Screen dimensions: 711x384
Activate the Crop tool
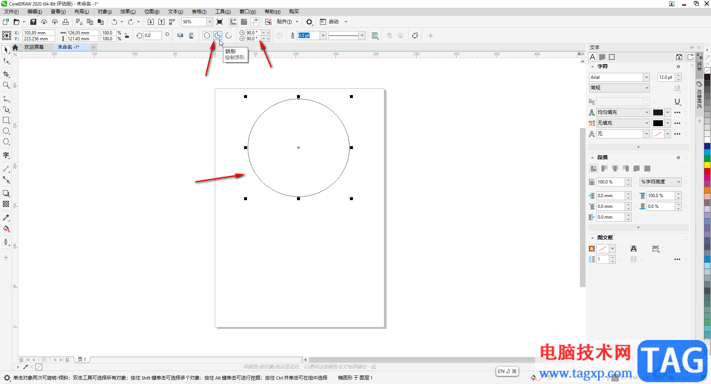(6, 74)
